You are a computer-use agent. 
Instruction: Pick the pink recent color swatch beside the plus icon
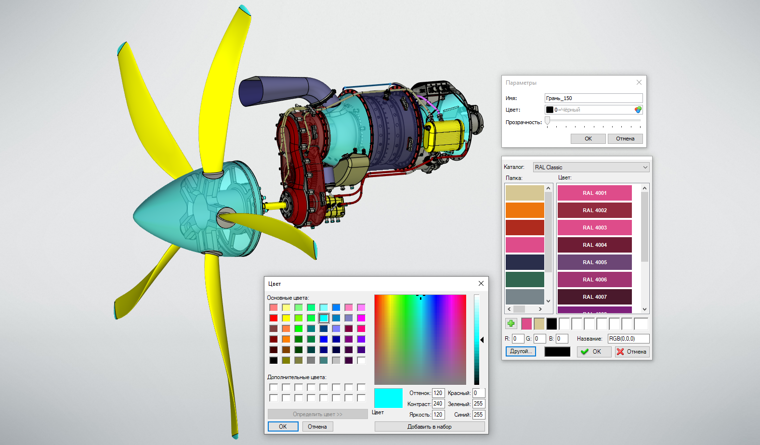(526, 324)
